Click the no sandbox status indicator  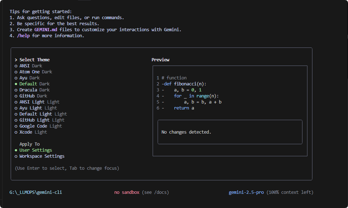(x=127, y=192)
